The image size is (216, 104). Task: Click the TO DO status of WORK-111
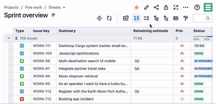point(199,46)
